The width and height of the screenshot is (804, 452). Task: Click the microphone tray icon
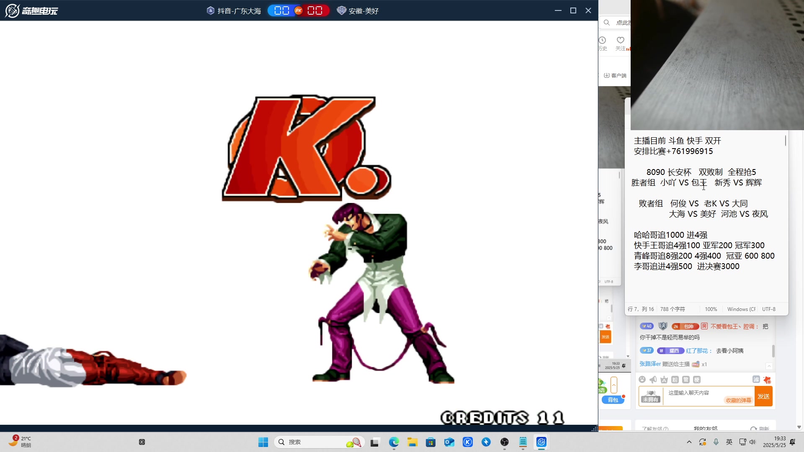[716, 442]
